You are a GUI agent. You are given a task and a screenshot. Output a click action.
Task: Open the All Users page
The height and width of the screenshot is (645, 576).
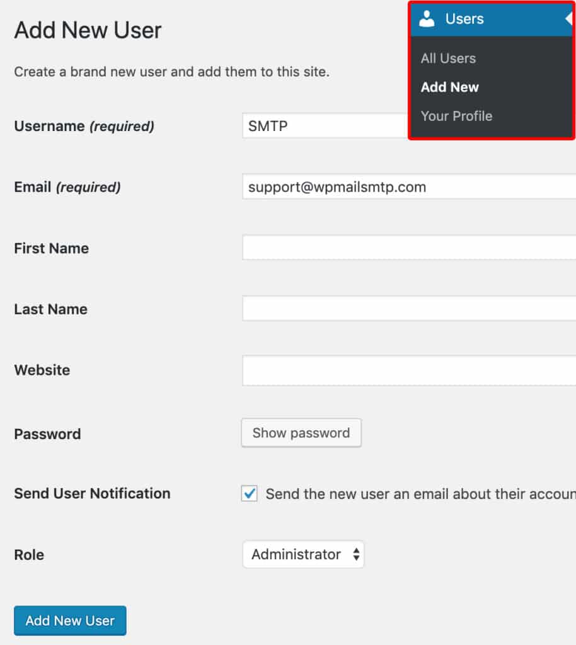pyautogui.click(x=448, y=58)
